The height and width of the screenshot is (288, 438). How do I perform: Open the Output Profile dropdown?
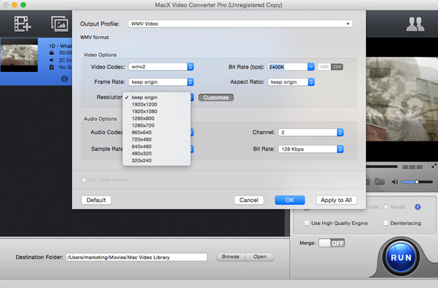coord(240,24)
